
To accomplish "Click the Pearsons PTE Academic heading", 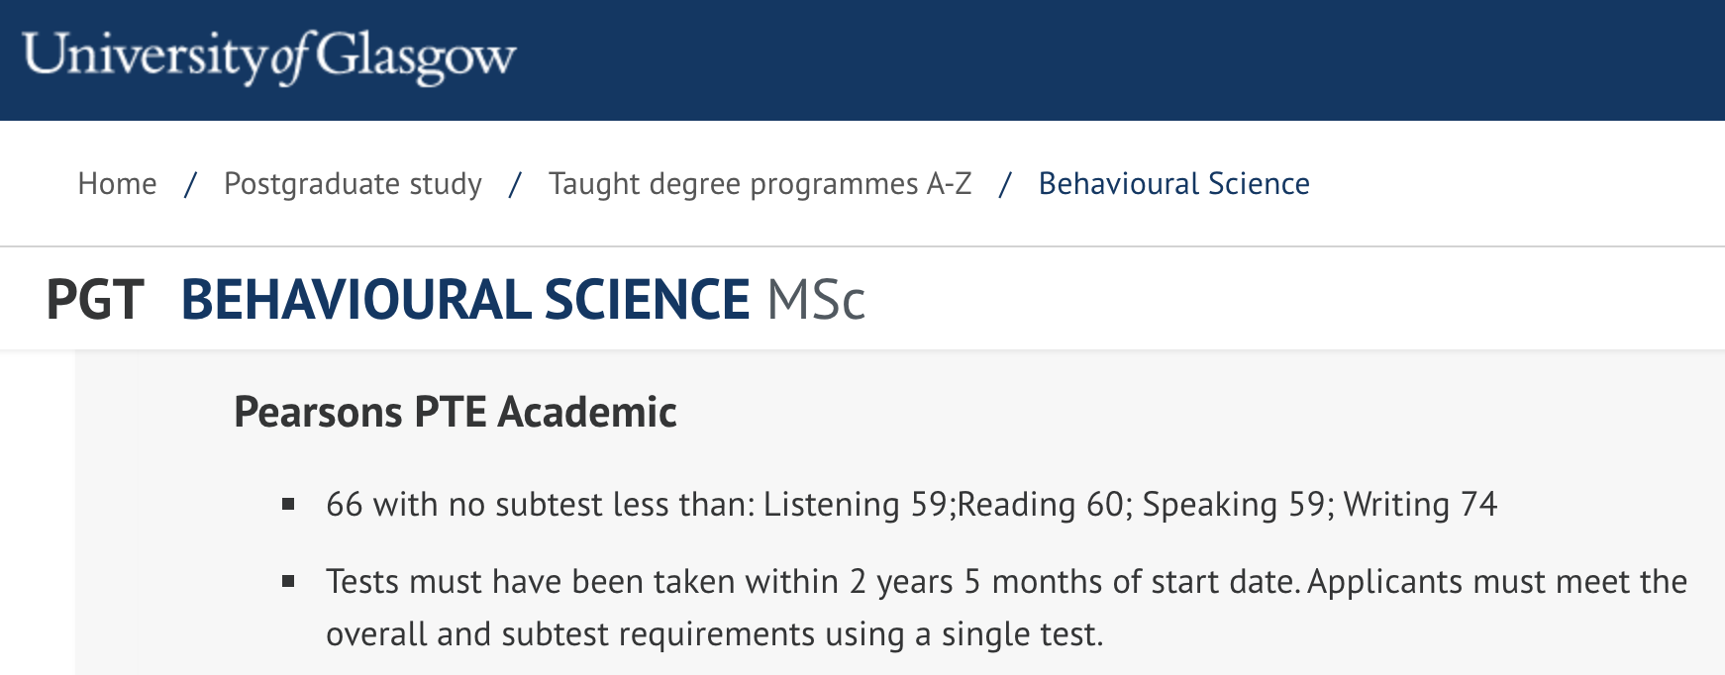I will coord(456,412).
